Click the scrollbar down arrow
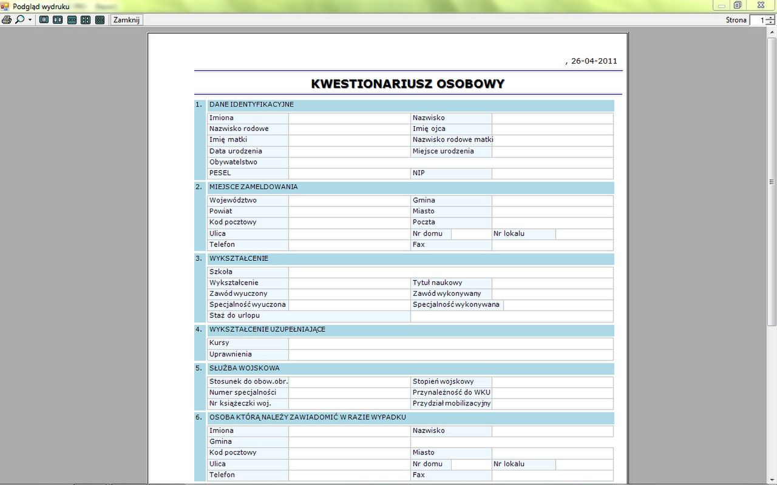The height and width of the screenshot is (485, 777). (772, 480)
